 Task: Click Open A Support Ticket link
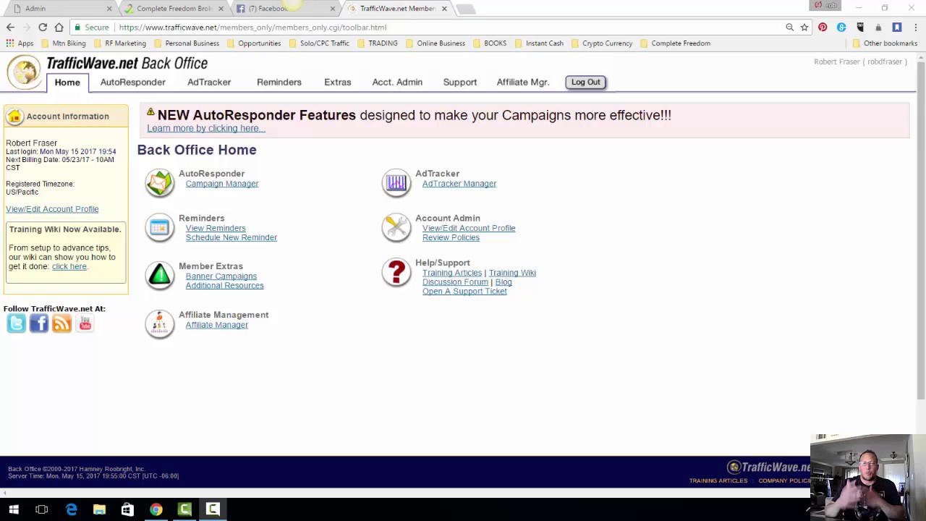464,291
